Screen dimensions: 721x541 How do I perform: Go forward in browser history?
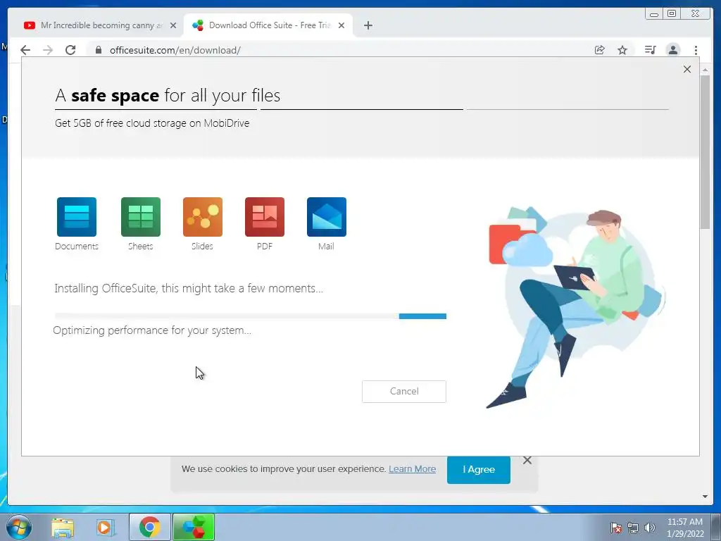click(x=48, y=50)
